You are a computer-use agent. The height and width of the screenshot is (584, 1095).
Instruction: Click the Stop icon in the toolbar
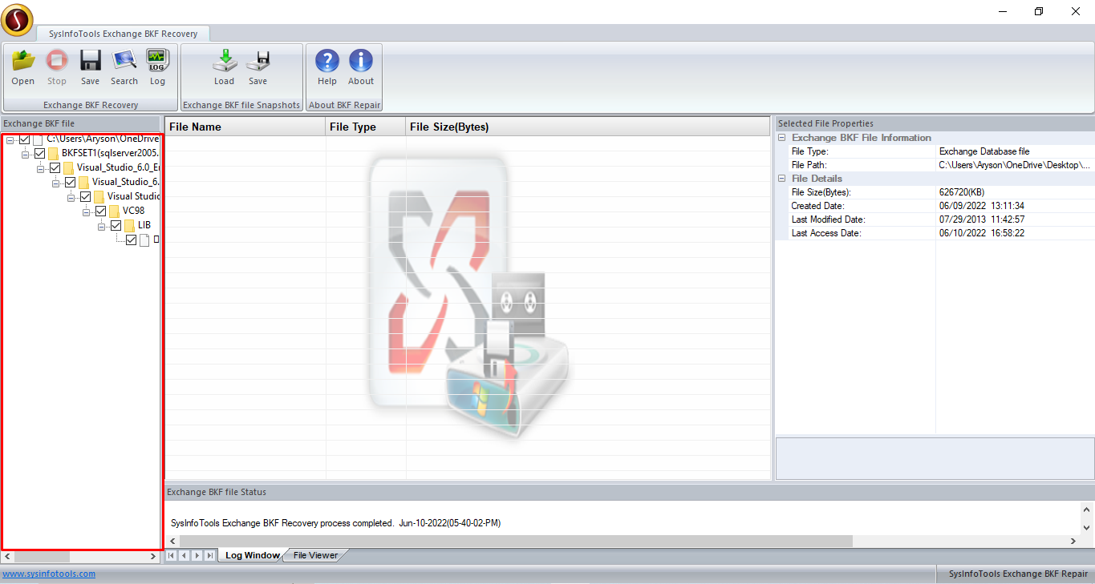(57, 60)
